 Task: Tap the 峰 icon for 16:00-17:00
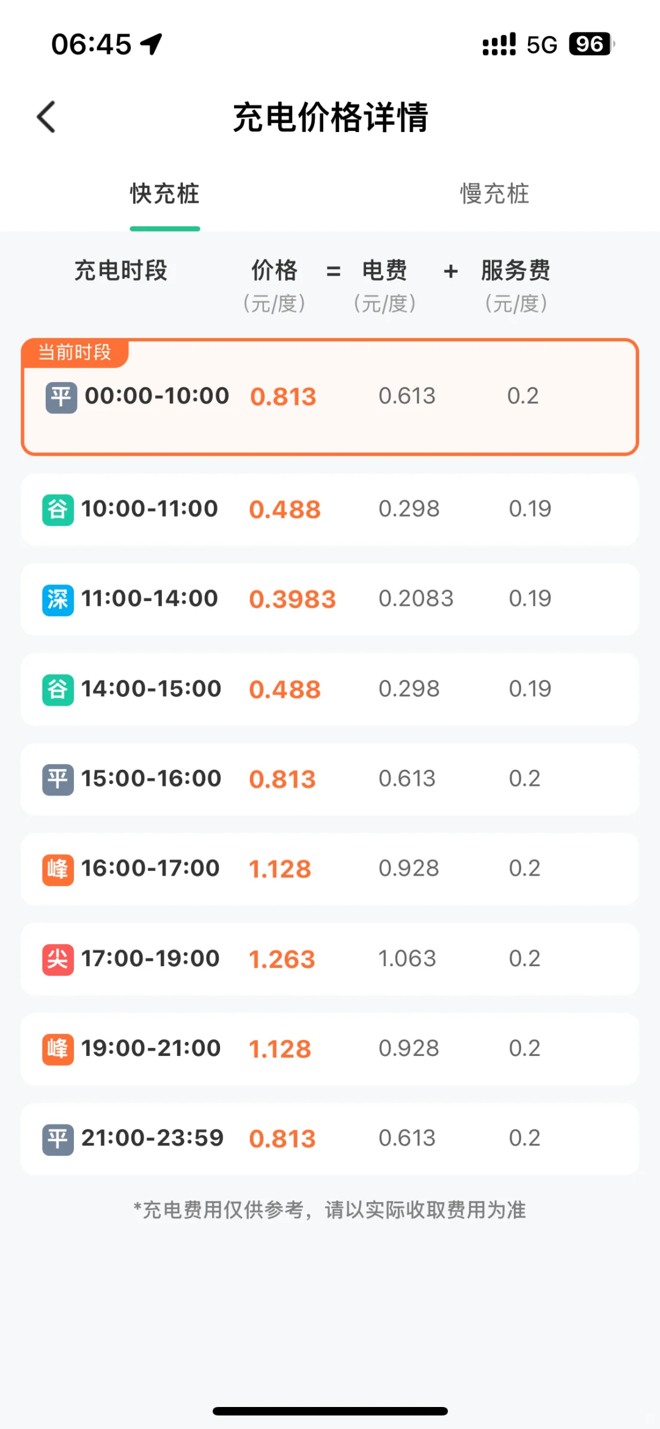click(x=58, y=870)
